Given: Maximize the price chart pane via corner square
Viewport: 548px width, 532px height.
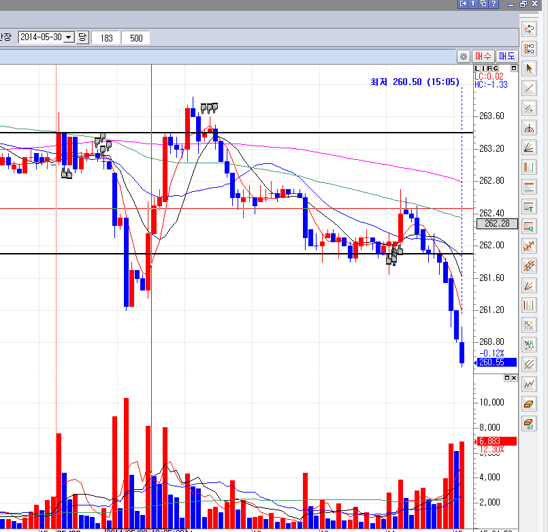Looking at the screenshot, I should [x=514, y=68].
